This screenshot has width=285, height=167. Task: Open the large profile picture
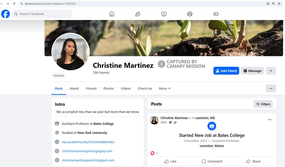[71, 52]
